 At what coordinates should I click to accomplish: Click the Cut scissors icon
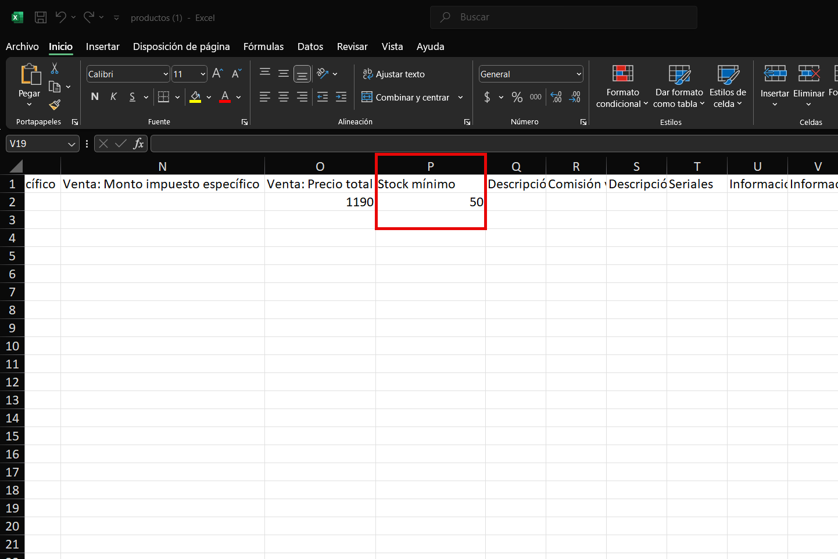pyautogui.click(x=55, y=69)
